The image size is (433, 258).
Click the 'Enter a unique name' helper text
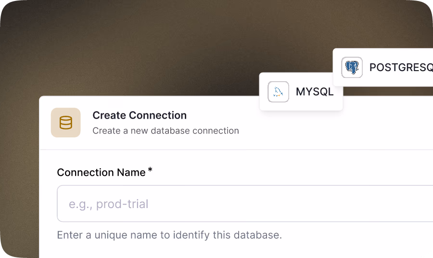169,235
